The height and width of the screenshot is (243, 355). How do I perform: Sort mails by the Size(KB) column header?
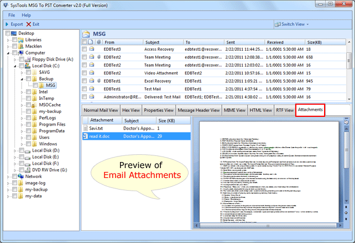click(325, 42)
